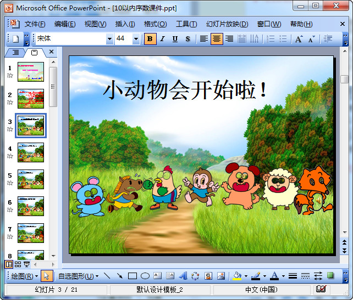This screenshot has width=353, height=300.
Task: Click Distribute text icon
Action: 242,39
